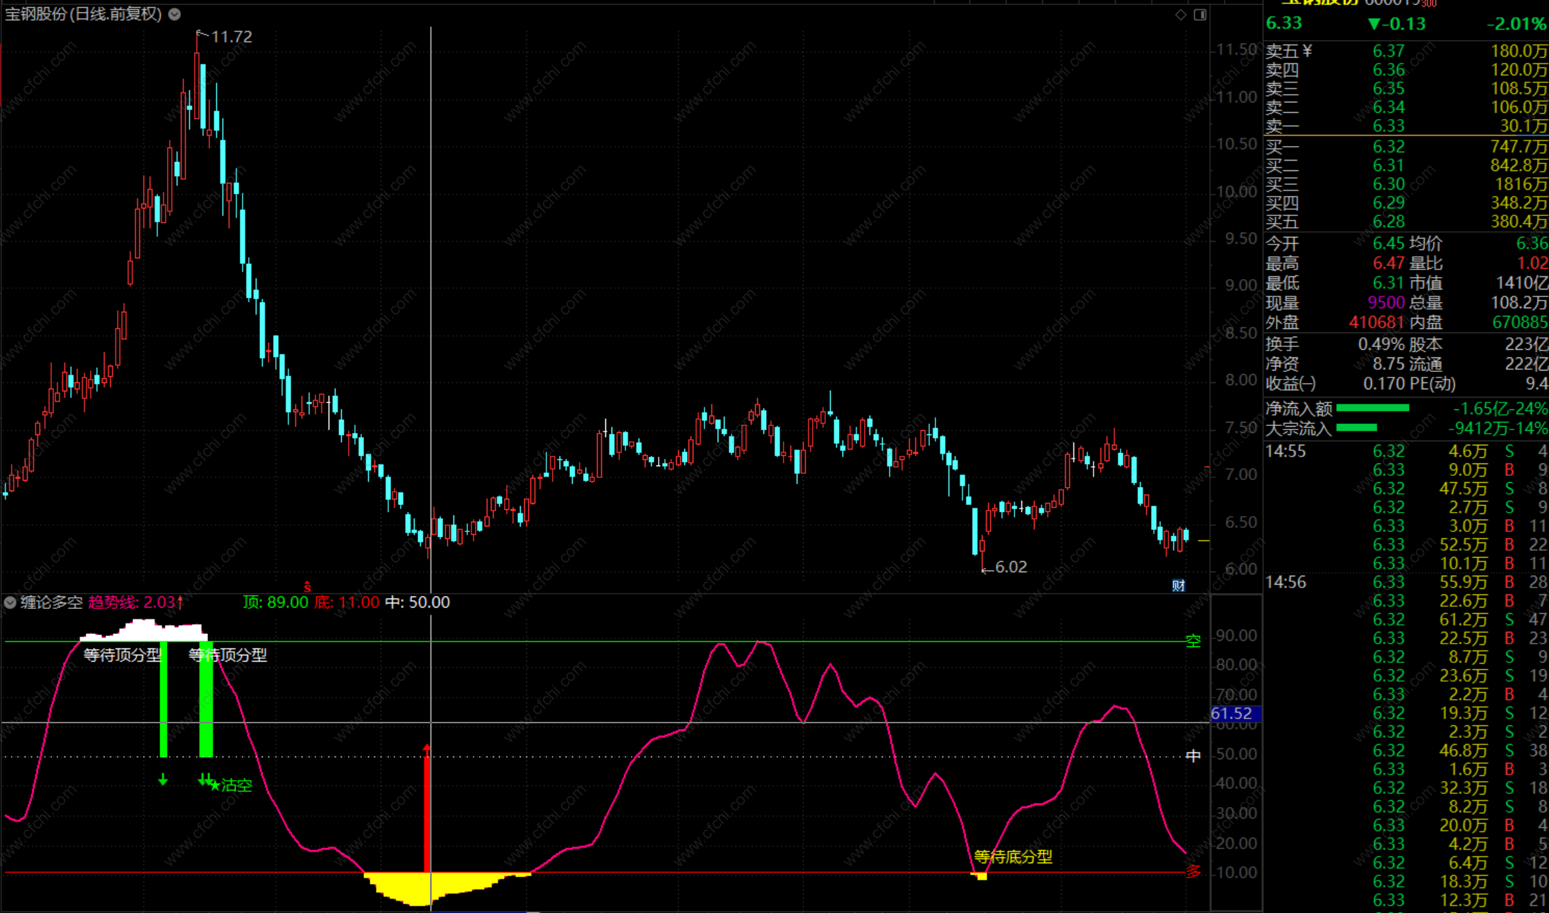The height and width of the screenshot is (913, 1549).
Task: Click the 大宗流入 green flow bar
Action: click(x=1356, y=428)
